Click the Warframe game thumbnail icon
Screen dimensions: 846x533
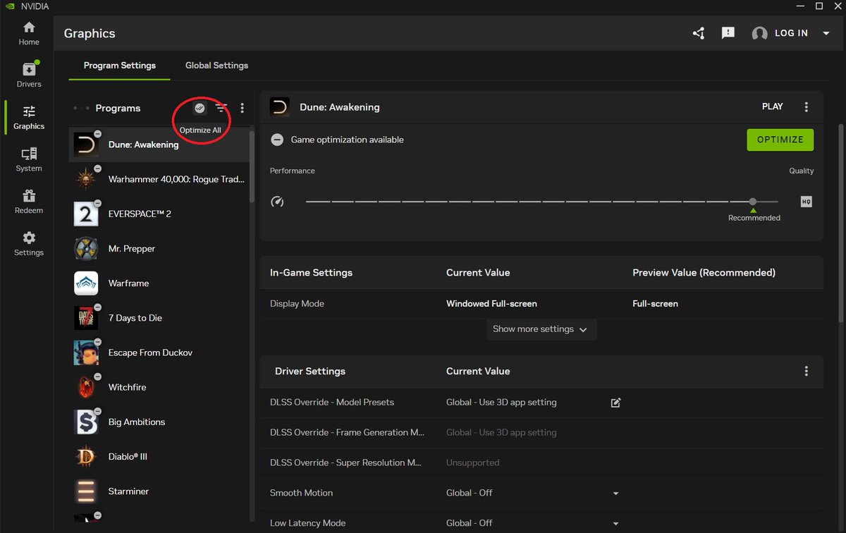pyautogui.click(x=86, y=283)
